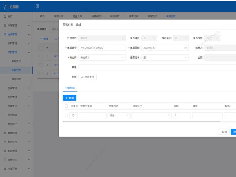
Task: Open the 供应商 dropdown showing 供应商2
Action: pos(103,57)
